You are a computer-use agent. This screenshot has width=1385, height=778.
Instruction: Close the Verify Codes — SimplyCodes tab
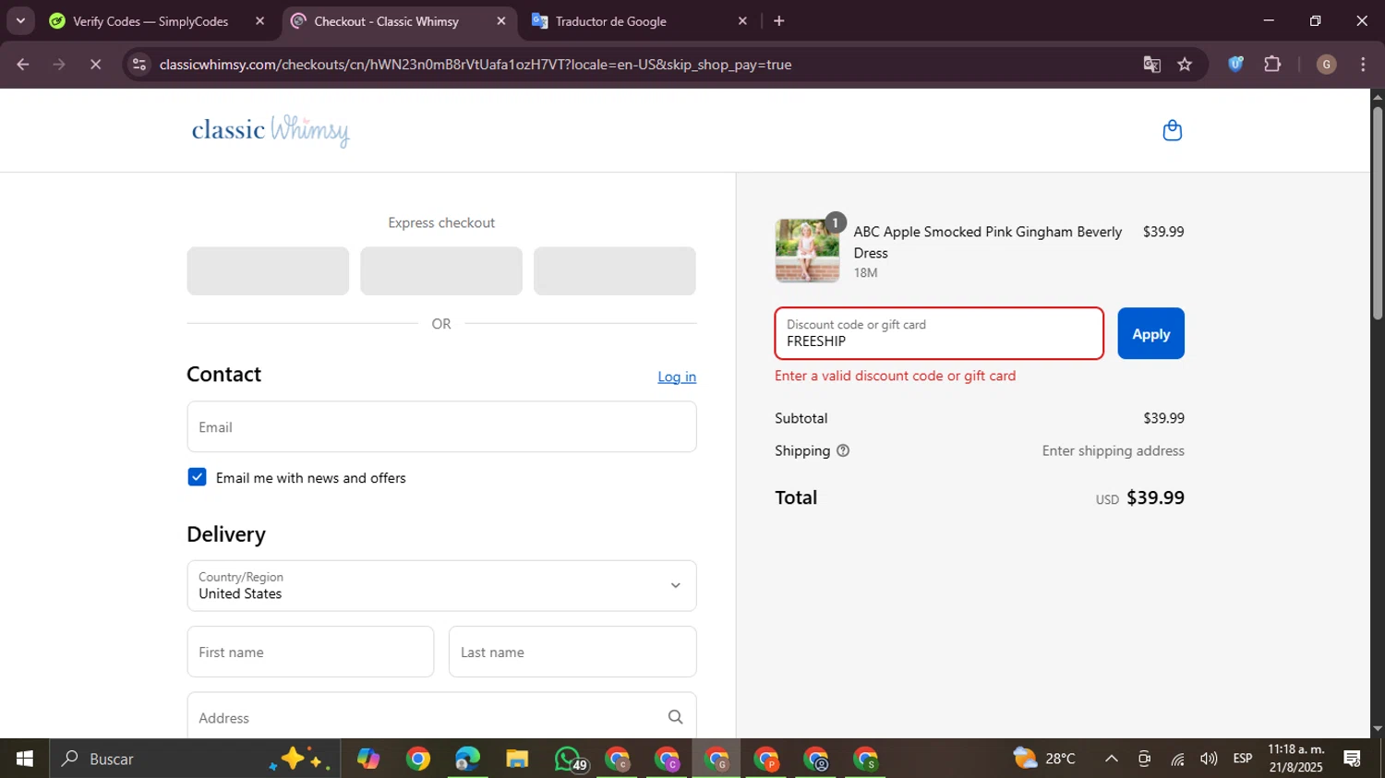click(x=259, y=20)
